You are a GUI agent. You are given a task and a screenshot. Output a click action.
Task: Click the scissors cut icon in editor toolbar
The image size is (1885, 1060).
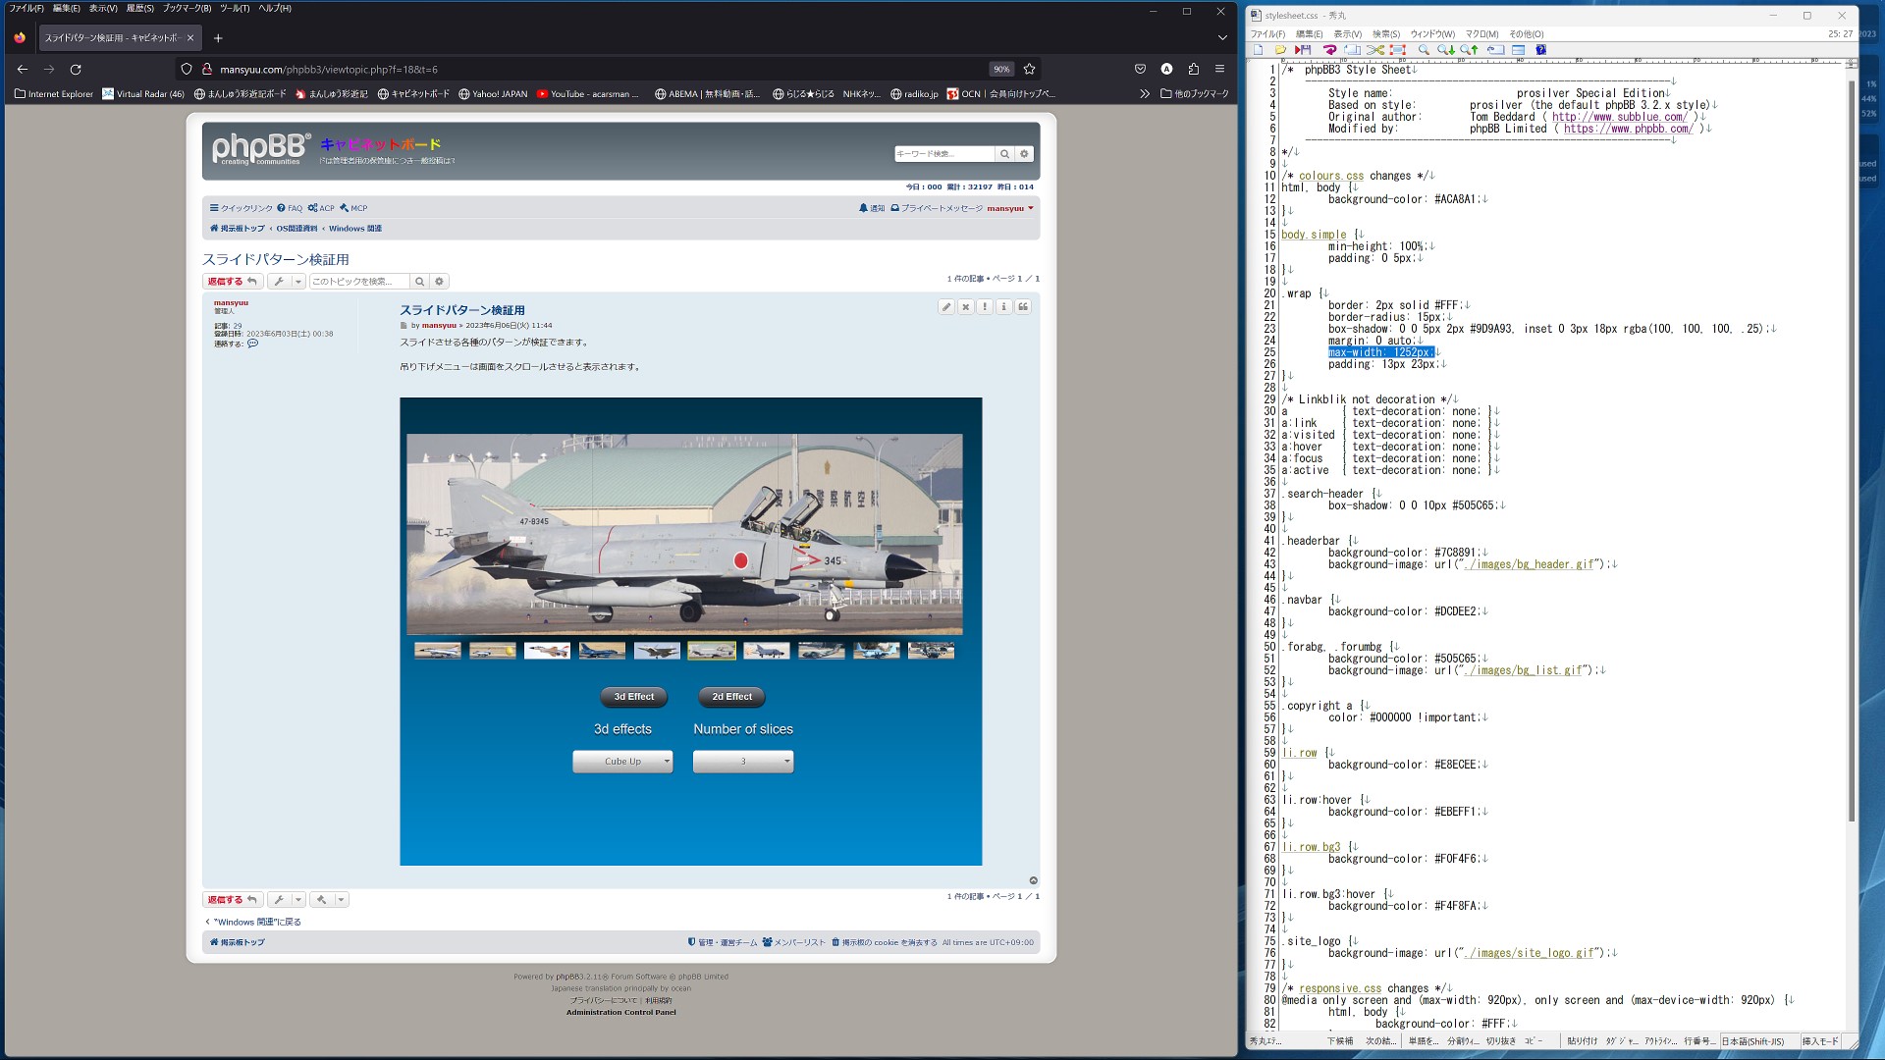click(x=1375, y=50)
